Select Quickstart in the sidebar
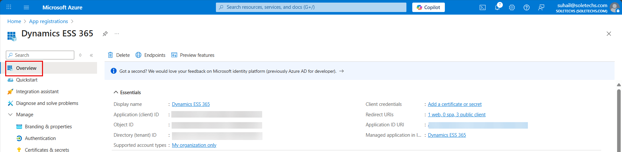622x152 pixels. click(x=27, y=80)
